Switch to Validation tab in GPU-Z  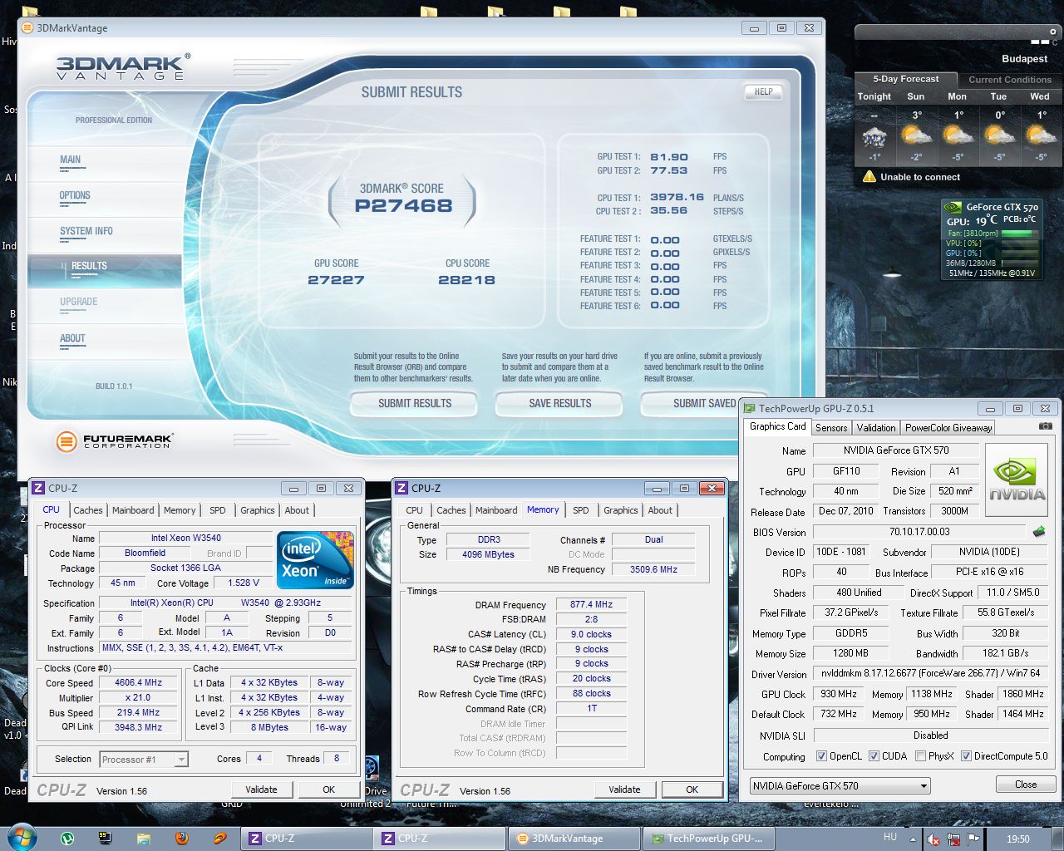(876, 427)
